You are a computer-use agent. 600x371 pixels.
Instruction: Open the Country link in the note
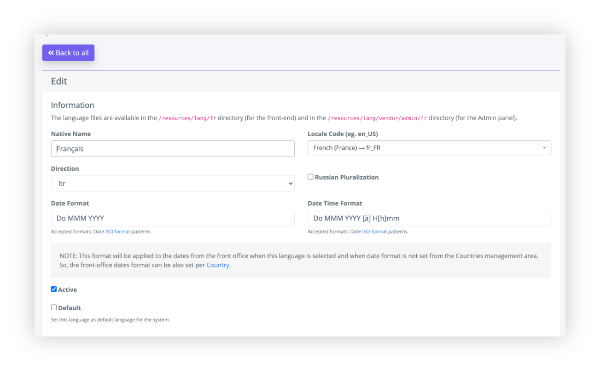[218, 265]
